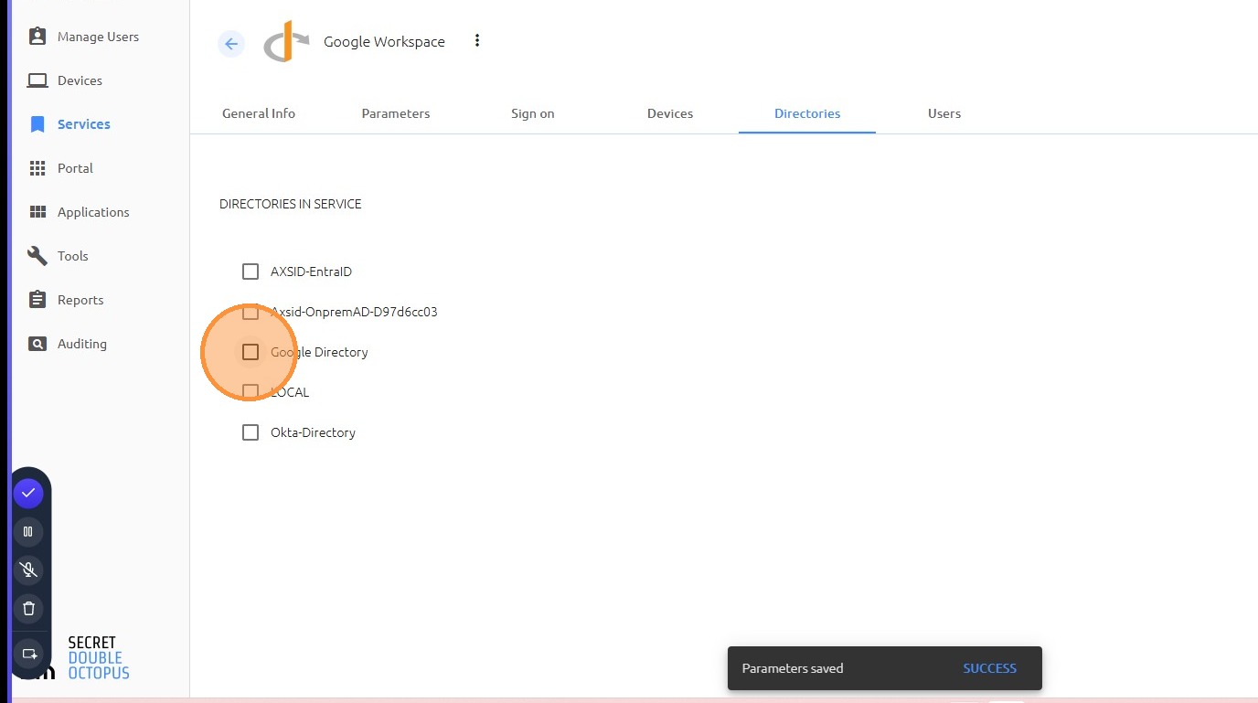Screen dimensions: 1258x703
Task: Open the Parameters tab
Action: (x=396, y=113)
